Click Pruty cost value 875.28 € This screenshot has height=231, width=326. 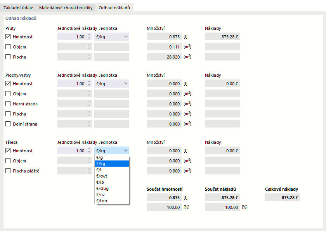222,37
